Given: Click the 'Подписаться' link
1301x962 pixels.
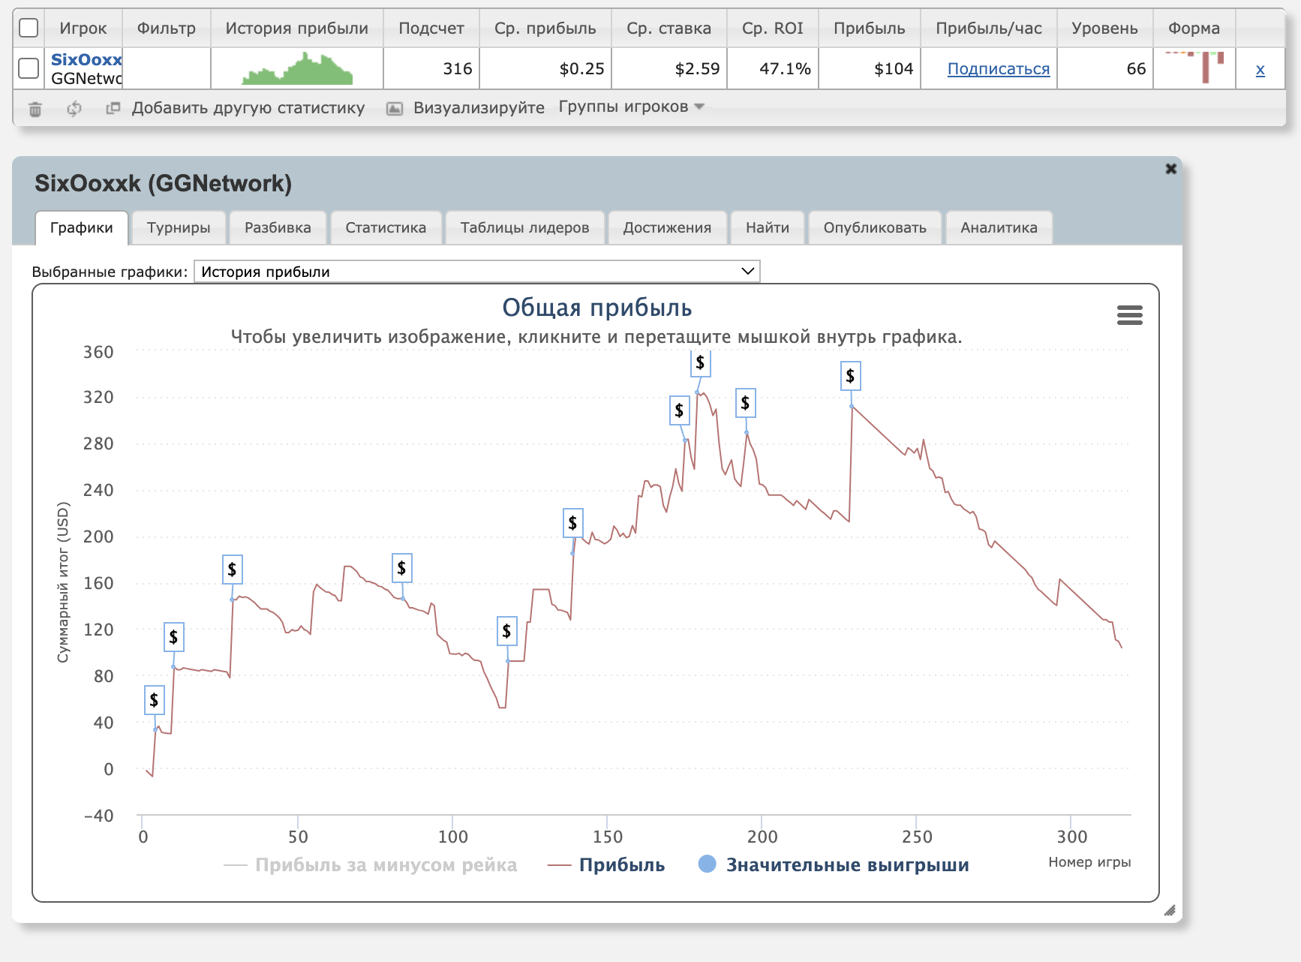Looking at the screenshot, I should [x=998, y=69].
